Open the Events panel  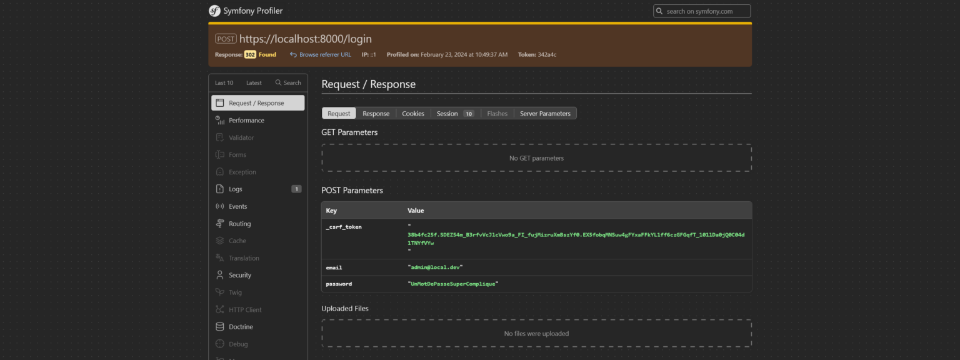tap(238, 206)
